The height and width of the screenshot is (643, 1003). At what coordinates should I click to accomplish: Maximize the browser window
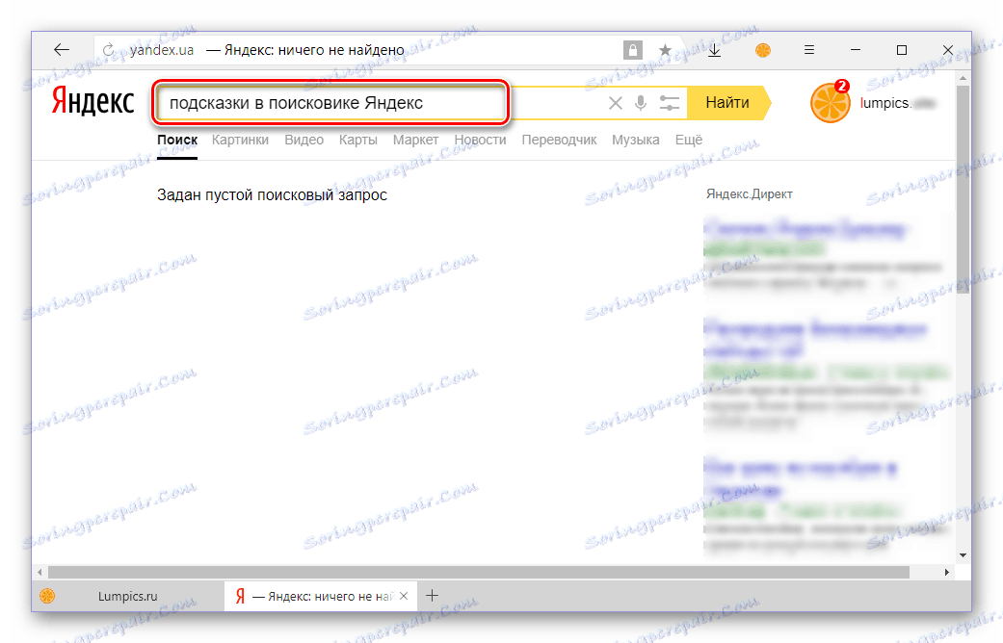(x=902, y=50)
